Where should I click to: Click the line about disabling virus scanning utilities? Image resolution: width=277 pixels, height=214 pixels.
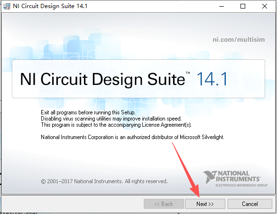point(111,119)
